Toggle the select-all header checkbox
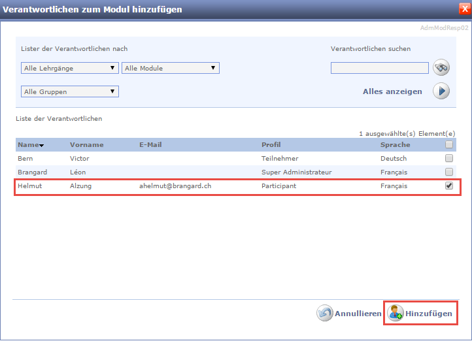Image resolution: width=472 pixels, height=341 pixels. [448, 144]
